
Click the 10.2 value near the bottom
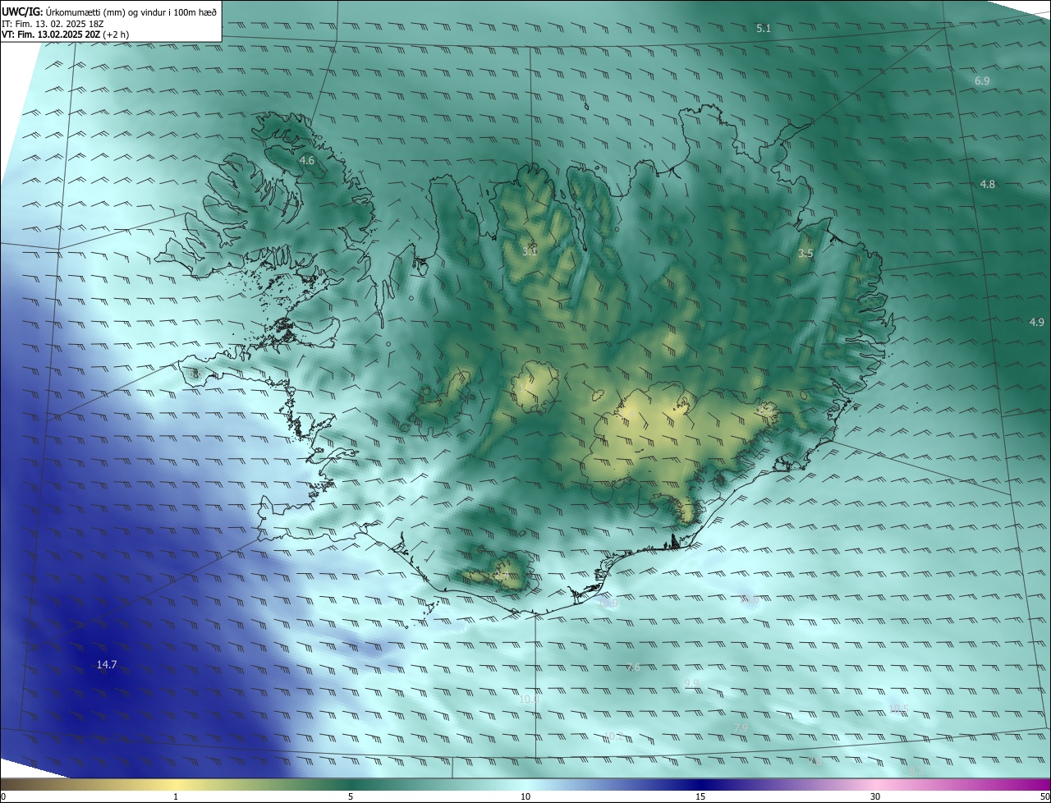pyautogui.click(x=613, y=736)
